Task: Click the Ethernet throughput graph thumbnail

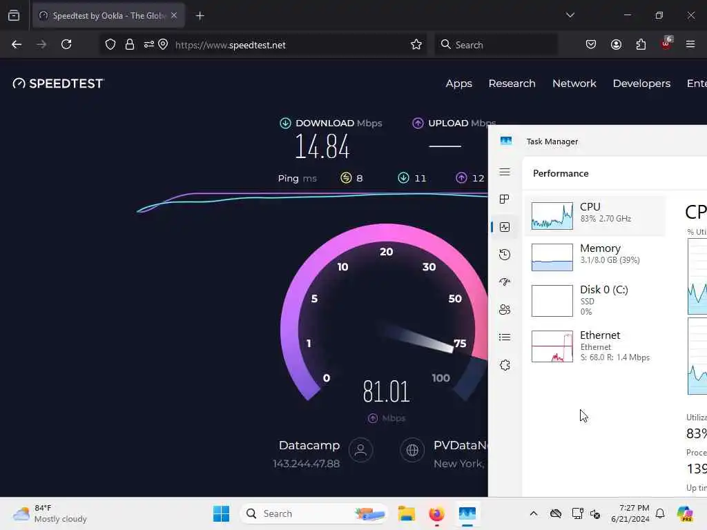Action: point(552,346)
